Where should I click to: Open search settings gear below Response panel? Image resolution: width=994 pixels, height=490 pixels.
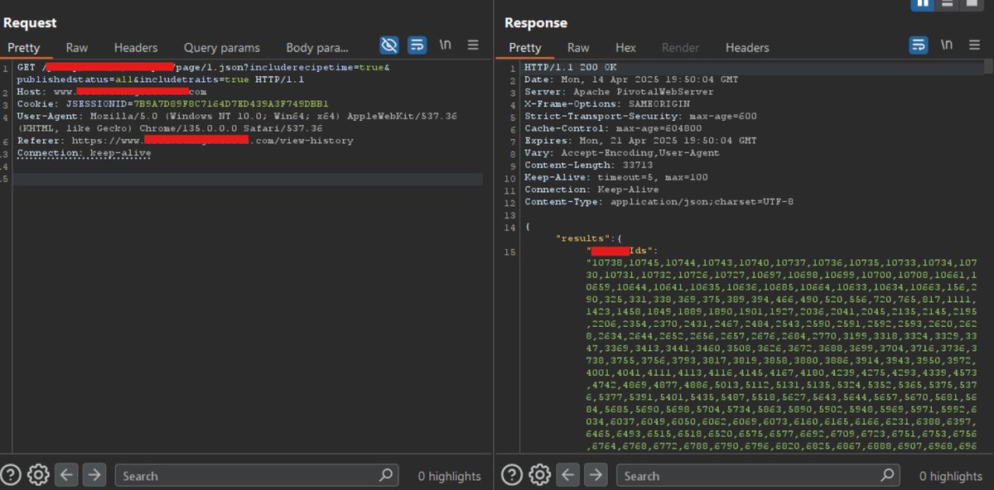[540, 475]
